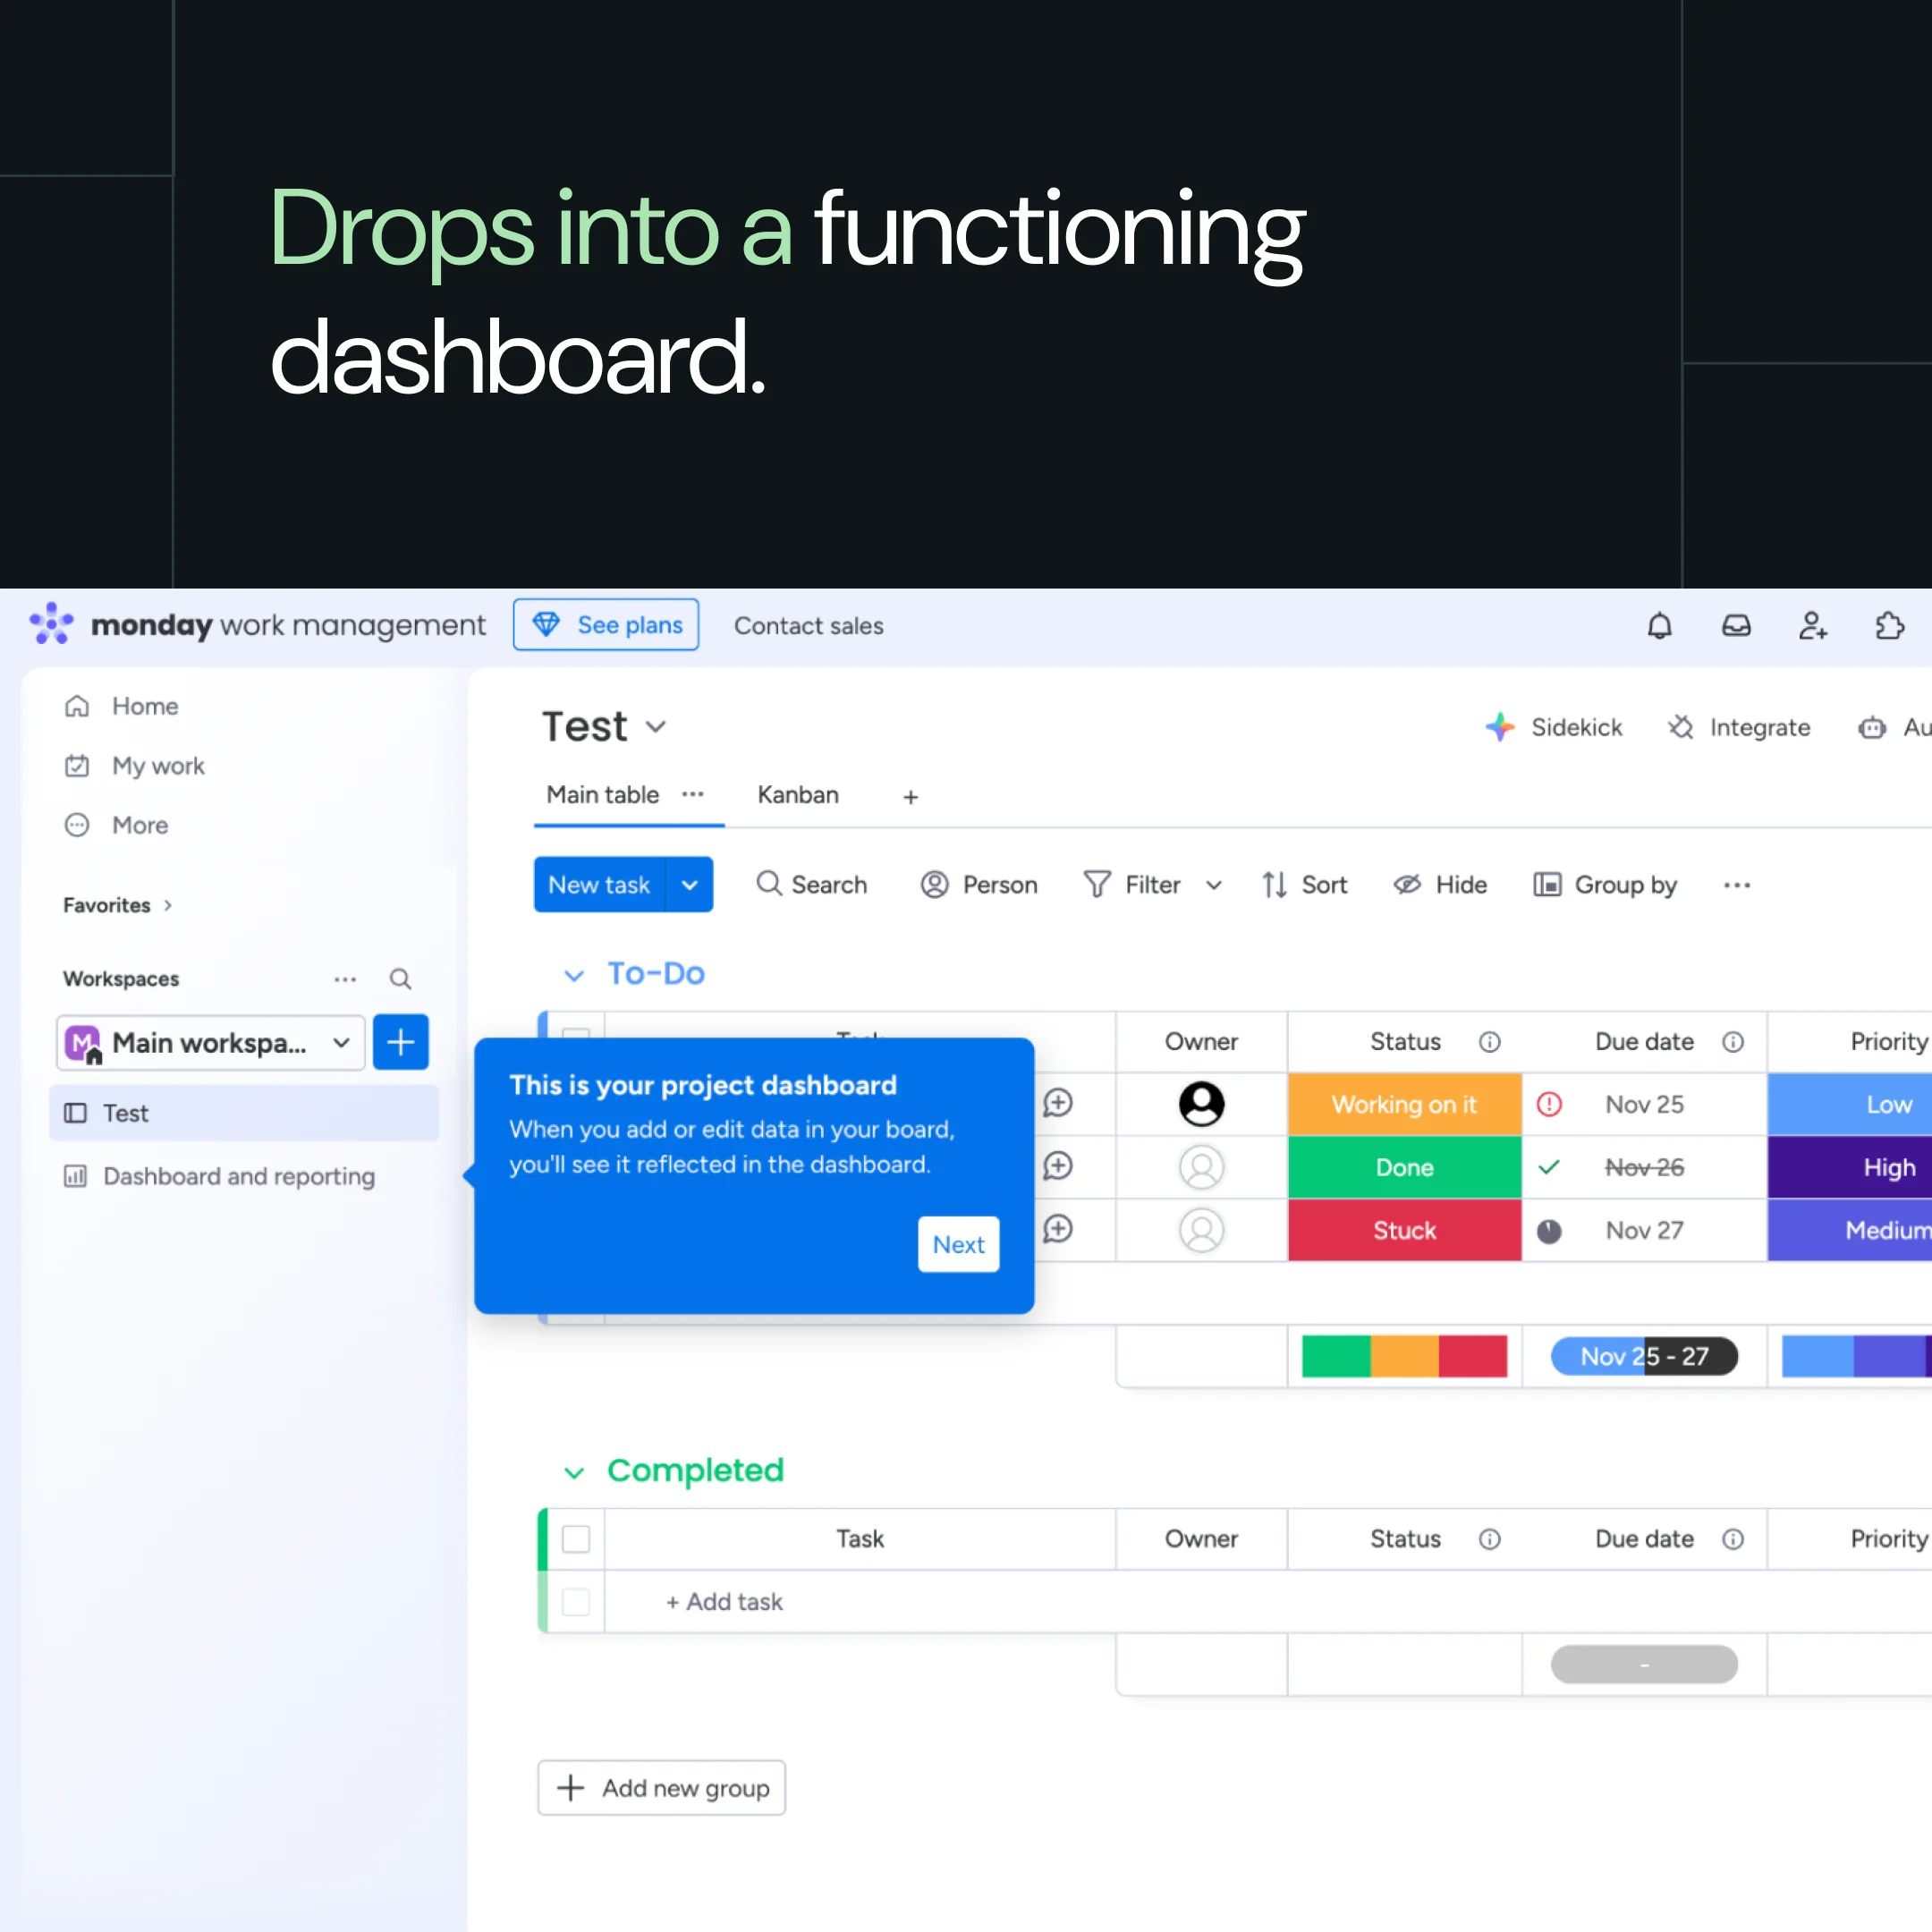1932x1932 pixels.
Task: Open the apps puzzle-piece icon
Action: click(1889, 626)
